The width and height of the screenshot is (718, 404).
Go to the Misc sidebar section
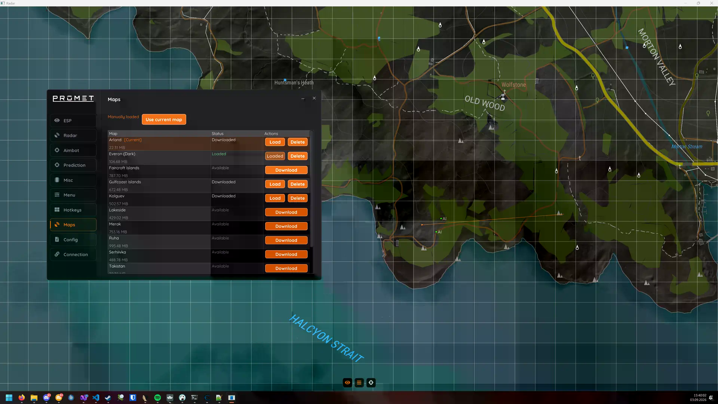pos(73,180)
